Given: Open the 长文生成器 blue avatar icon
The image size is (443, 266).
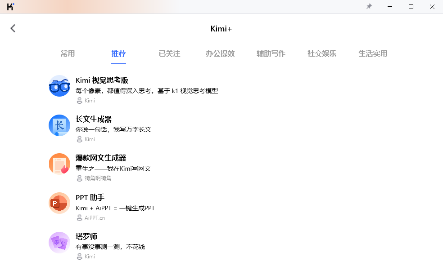Looking at the screenshot, I should pos(59,125).
